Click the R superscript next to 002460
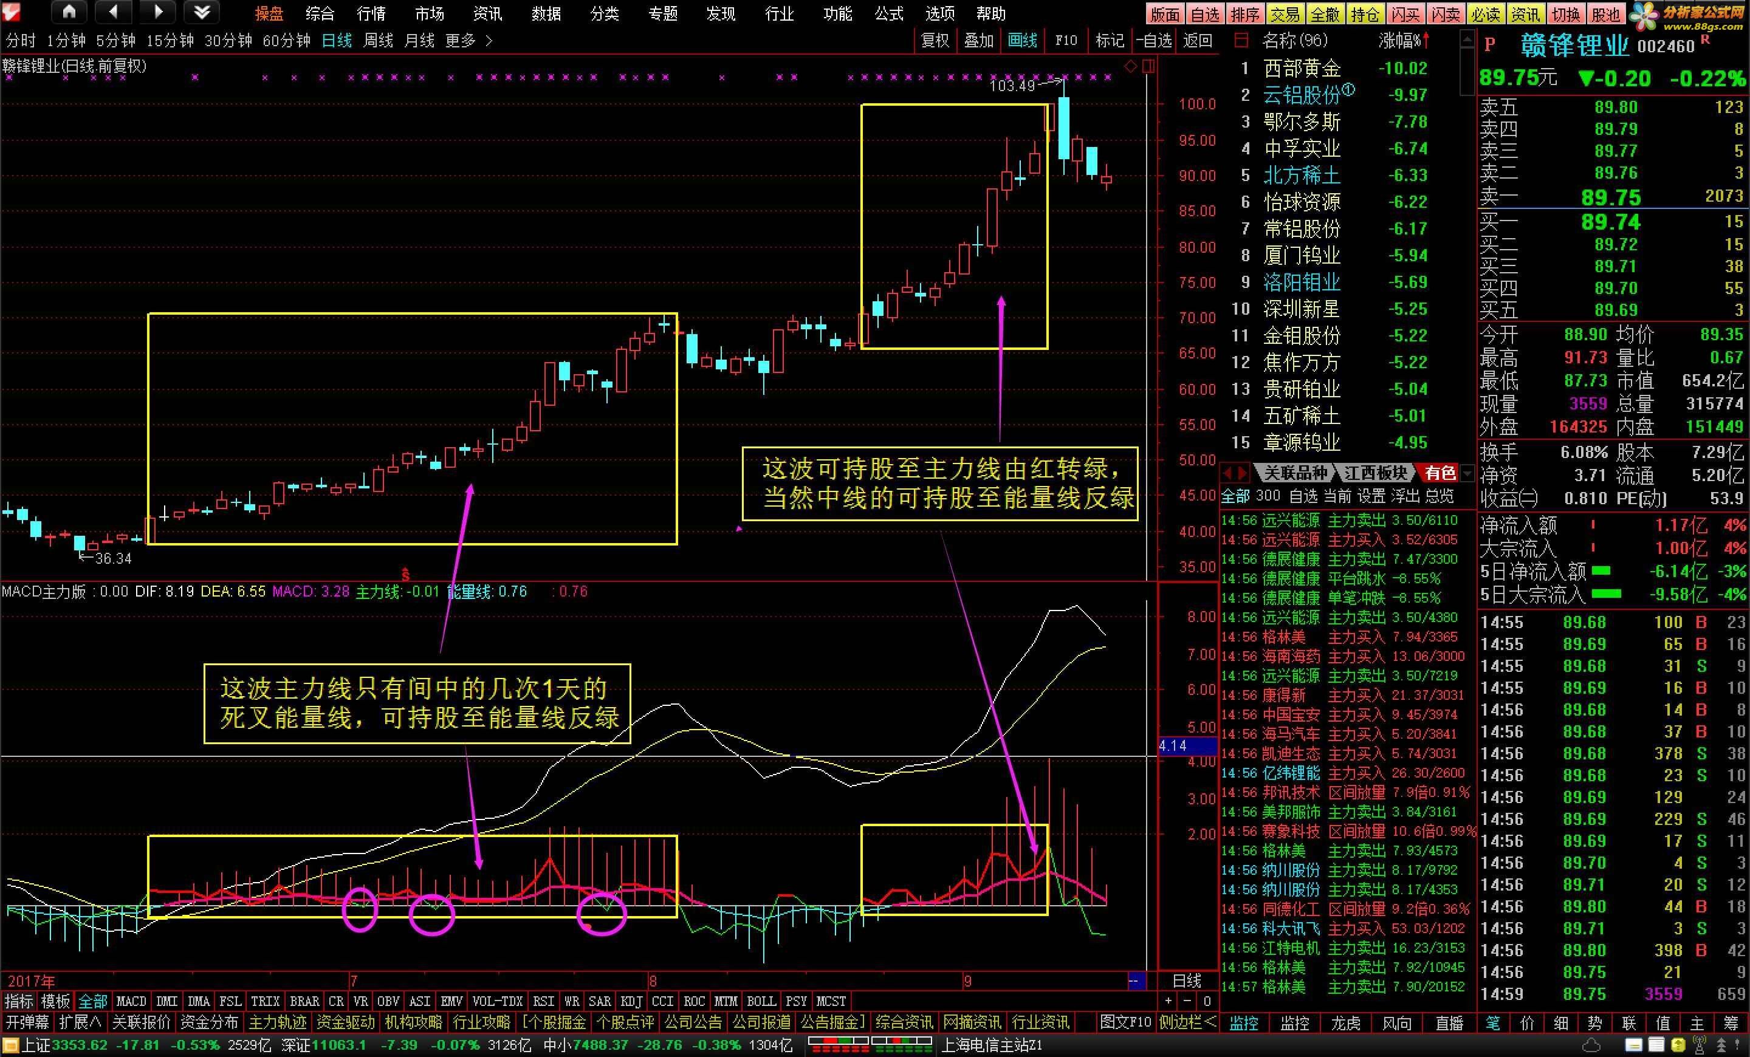 tap(1705, 41)
